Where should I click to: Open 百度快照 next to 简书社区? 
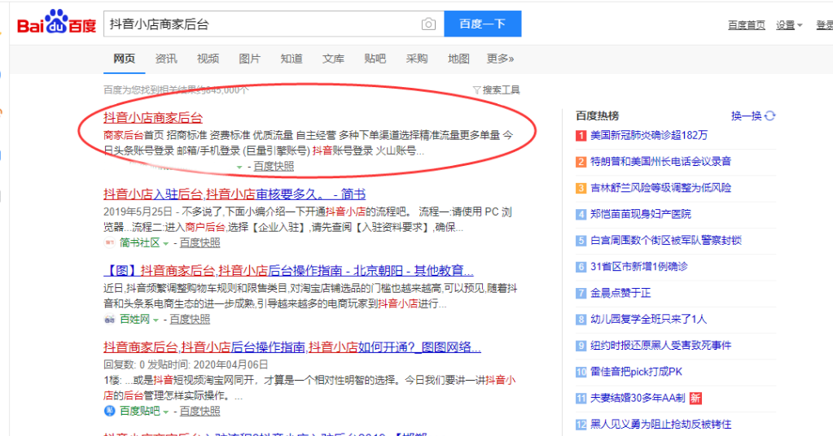199,243
